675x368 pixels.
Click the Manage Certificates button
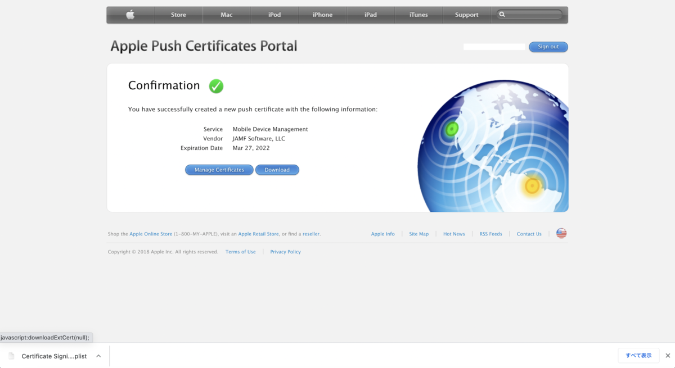pos(219,170)
